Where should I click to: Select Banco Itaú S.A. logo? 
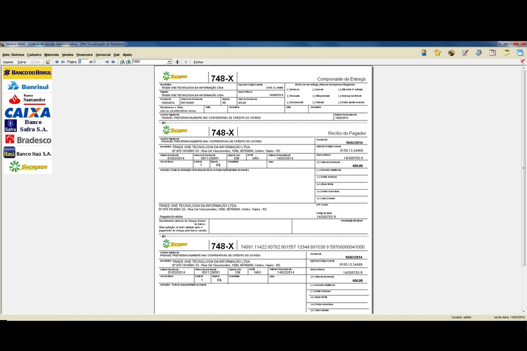click(28, 153)
